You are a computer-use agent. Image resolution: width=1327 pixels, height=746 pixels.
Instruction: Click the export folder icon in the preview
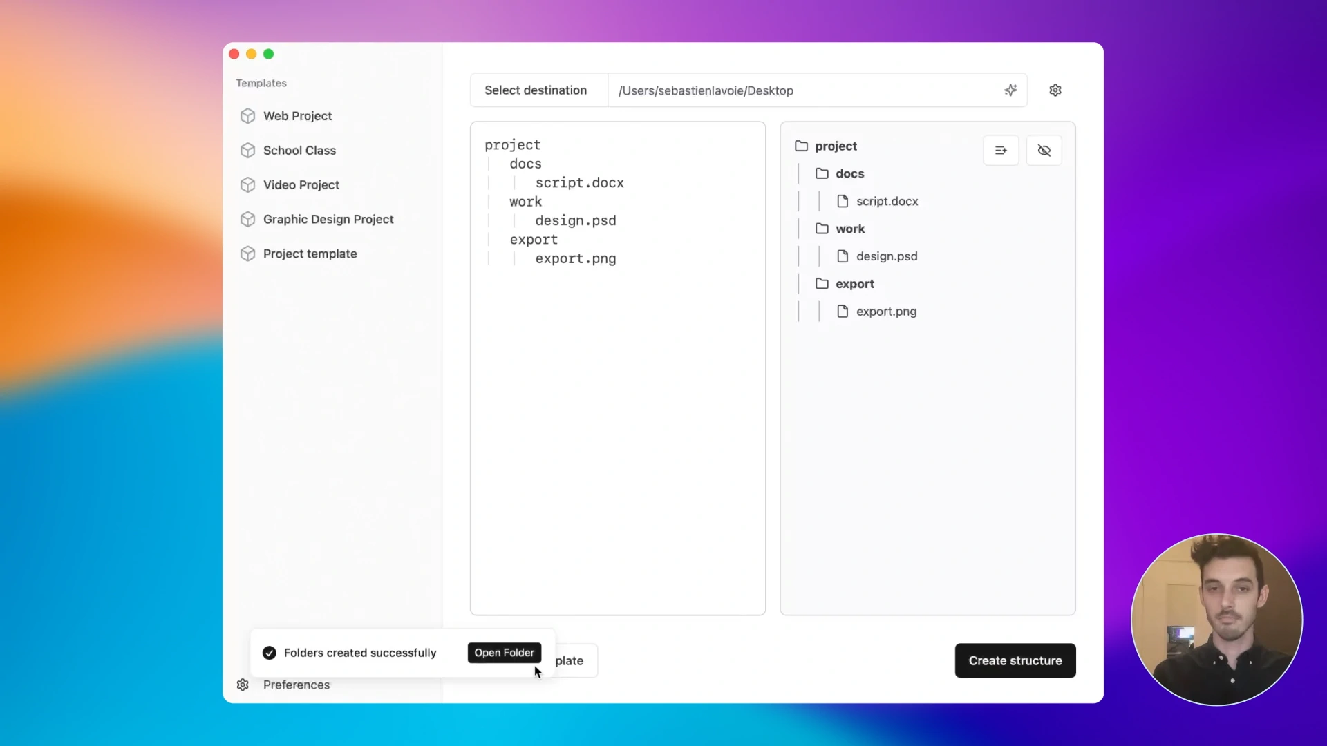822,285
